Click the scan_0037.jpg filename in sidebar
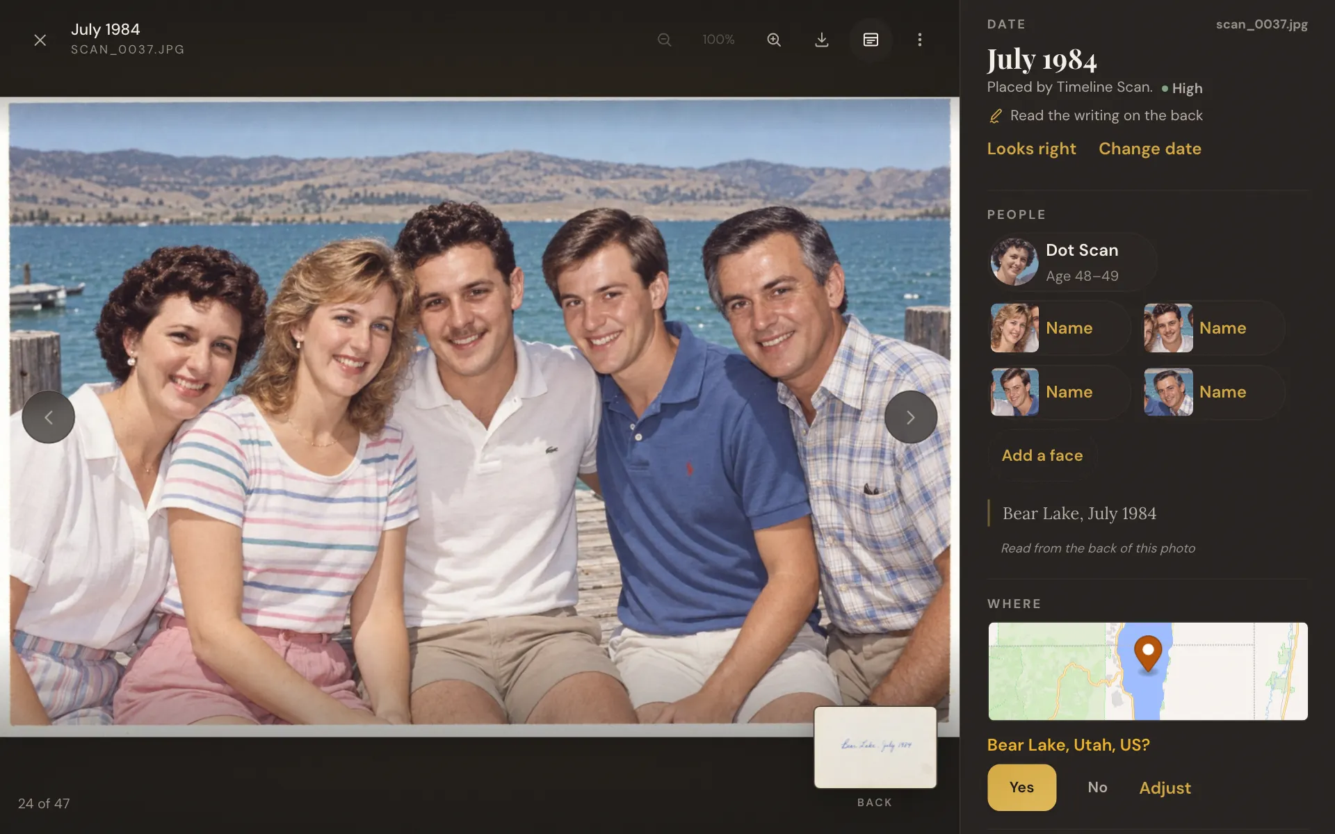This screenshot has width=1335, height=834. [x=1261, y=24]
